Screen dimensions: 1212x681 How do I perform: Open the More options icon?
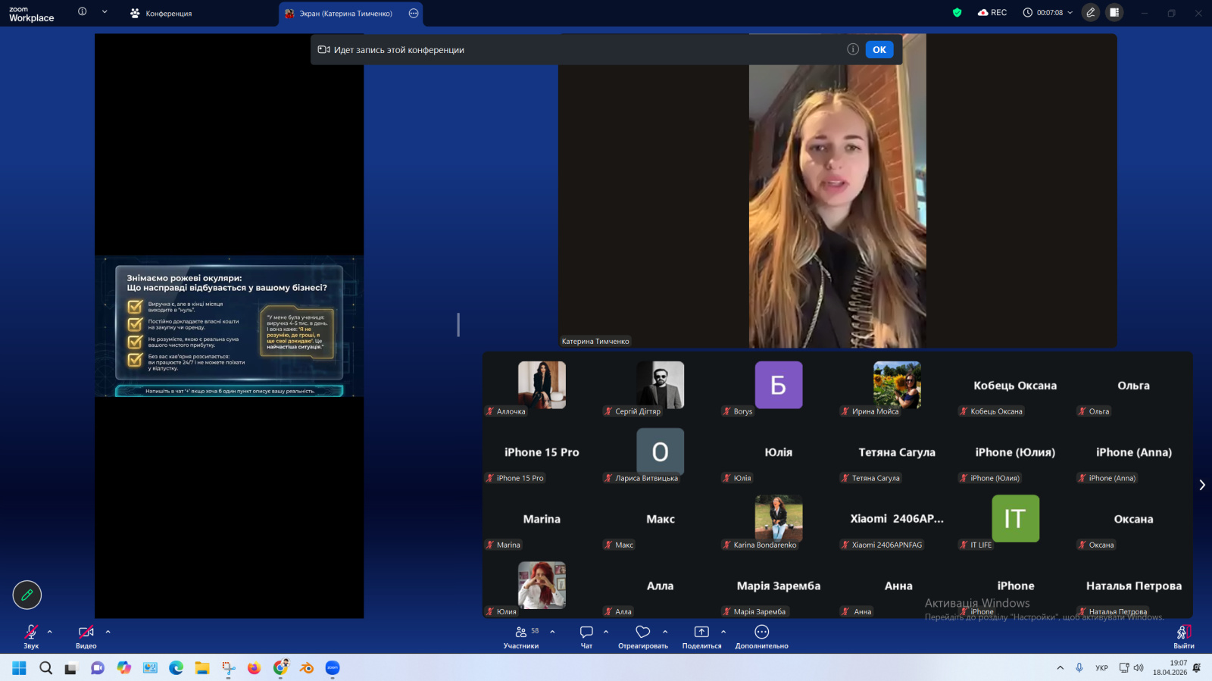coord(761,633)
